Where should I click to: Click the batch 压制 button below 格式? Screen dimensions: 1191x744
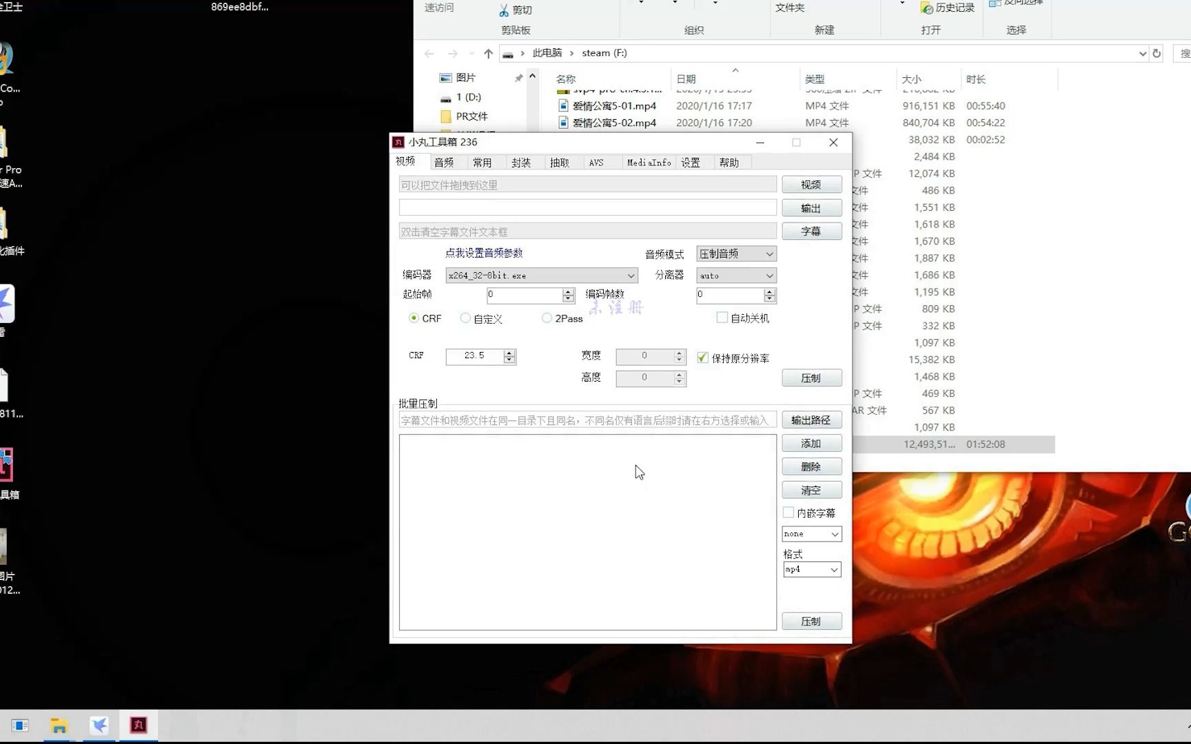pos(811,621)
